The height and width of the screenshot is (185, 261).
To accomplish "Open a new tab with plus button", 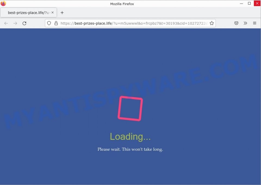I will point(62,13).
